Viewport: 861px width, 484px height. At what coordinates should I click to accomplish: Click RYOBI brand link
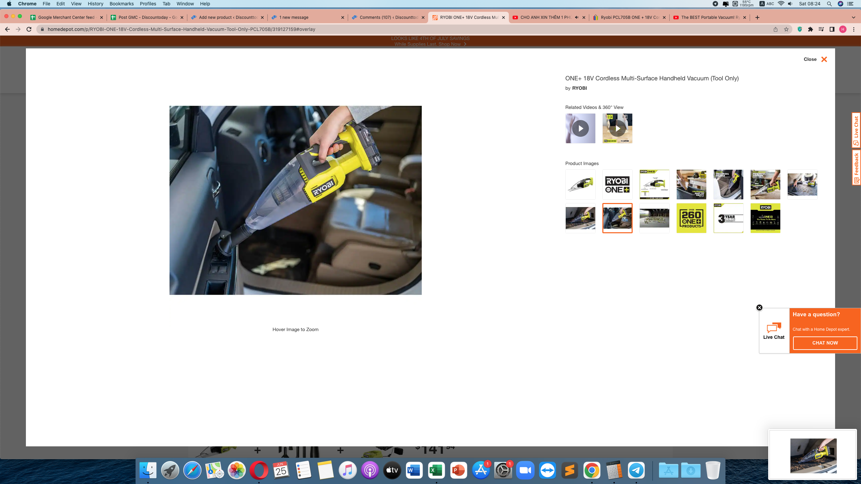(x=579, y=88)
